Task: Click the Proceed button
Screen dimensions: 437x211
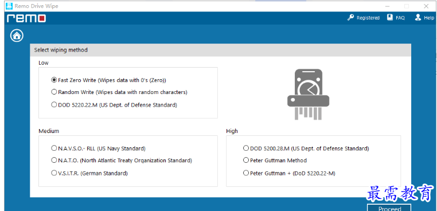Action: click(x=389, y=208)
